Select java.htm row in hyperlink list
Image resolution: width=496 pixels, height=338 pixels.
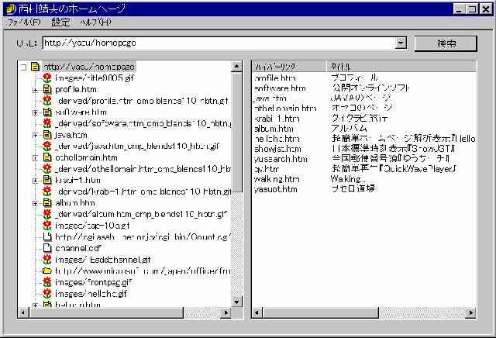(x=270, y=98)
